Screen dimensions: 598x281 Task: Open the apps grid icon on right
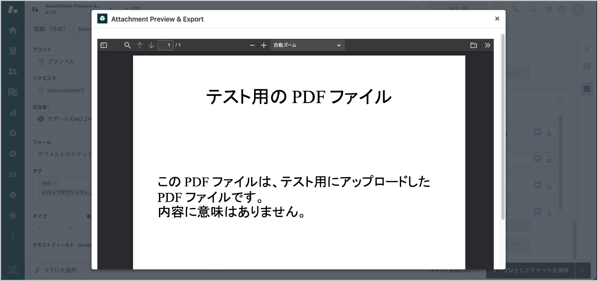[x=587, y=89]
